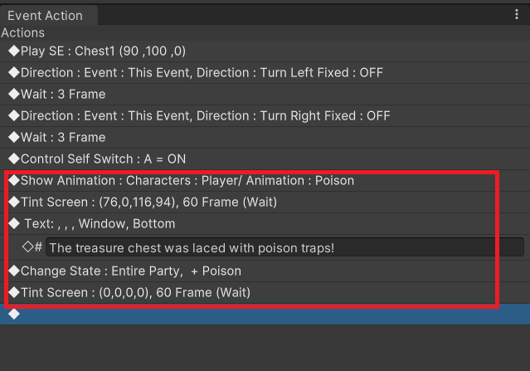Click the diamond icon beside Control Self Switch
The height and width of the screenshot is (371, 530).
[x=13, y=159]
